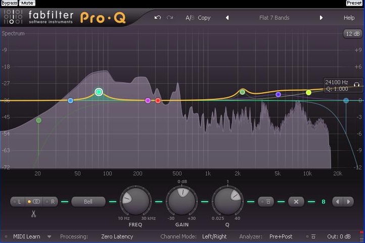365x243 pixels.
Task: Click the scissors split band icon
Action: [x=33, y=214]
